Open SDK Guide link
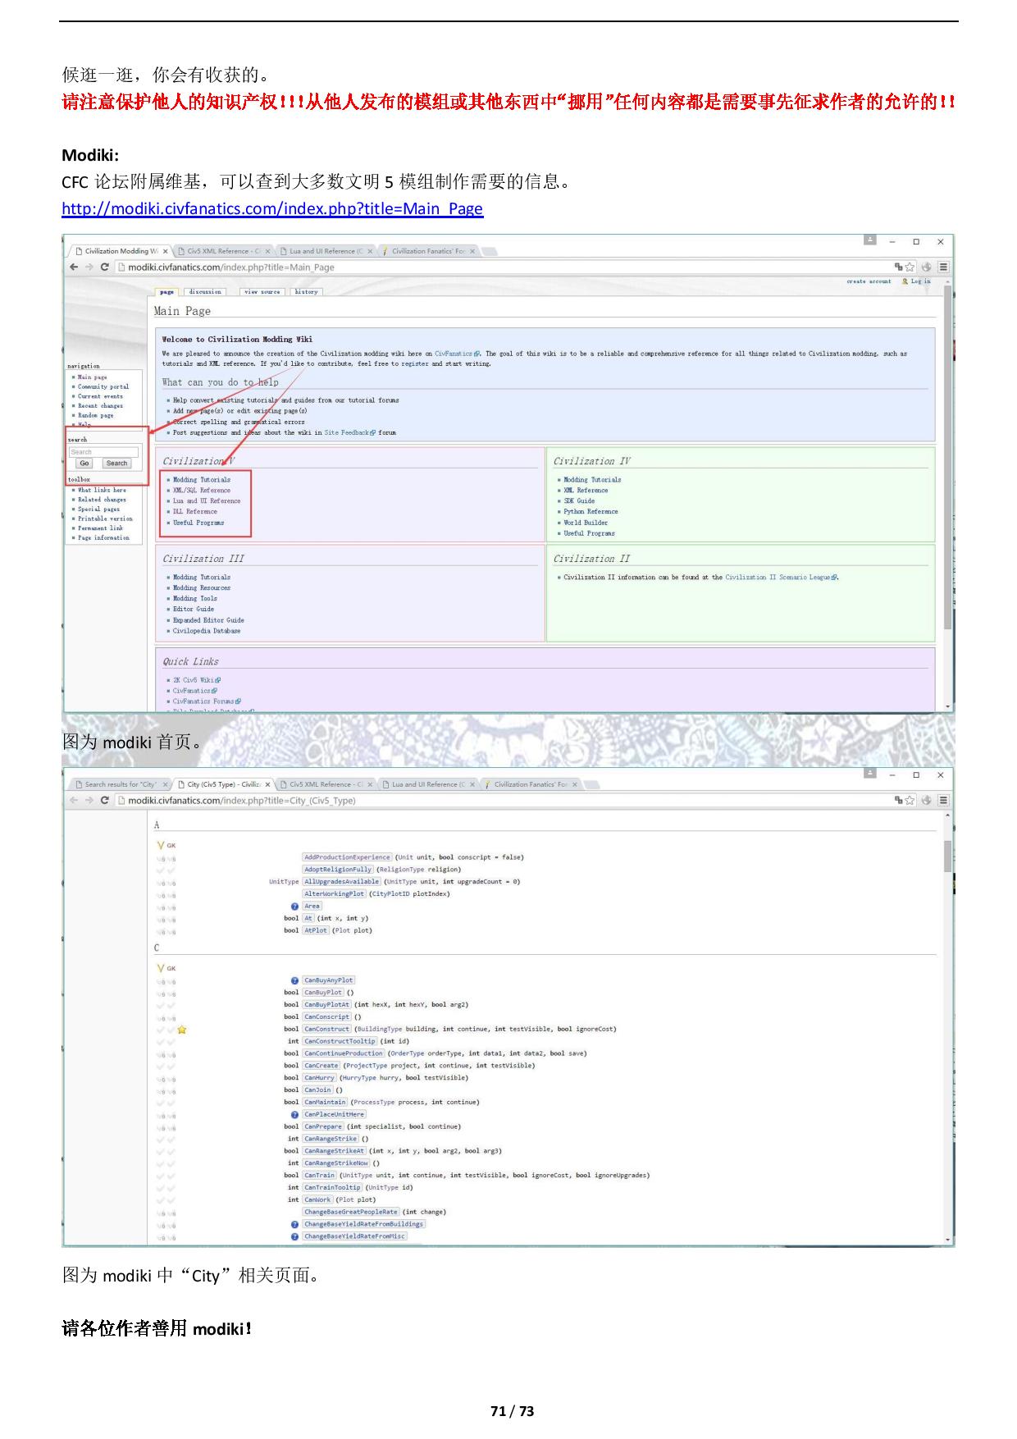Viewport: 1017px width, 1439px height. 579,501
